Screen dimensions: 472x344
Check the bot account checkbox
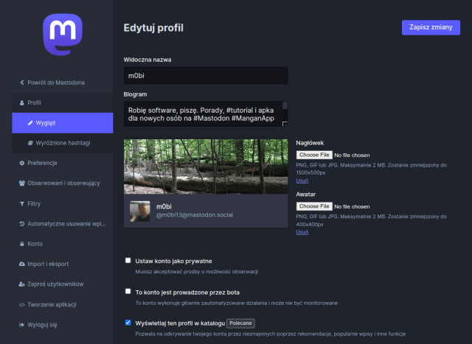pos(128,292)
